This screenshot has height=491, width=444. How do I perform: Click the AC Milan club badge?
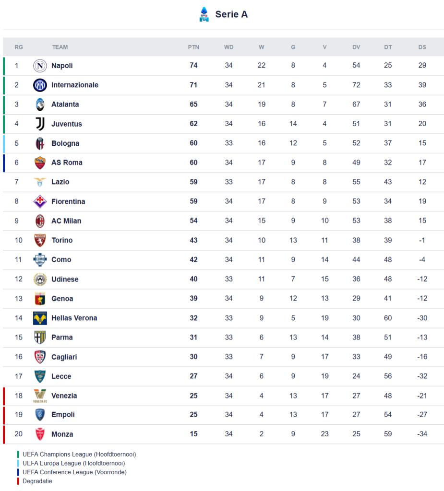tap(40, 221)
